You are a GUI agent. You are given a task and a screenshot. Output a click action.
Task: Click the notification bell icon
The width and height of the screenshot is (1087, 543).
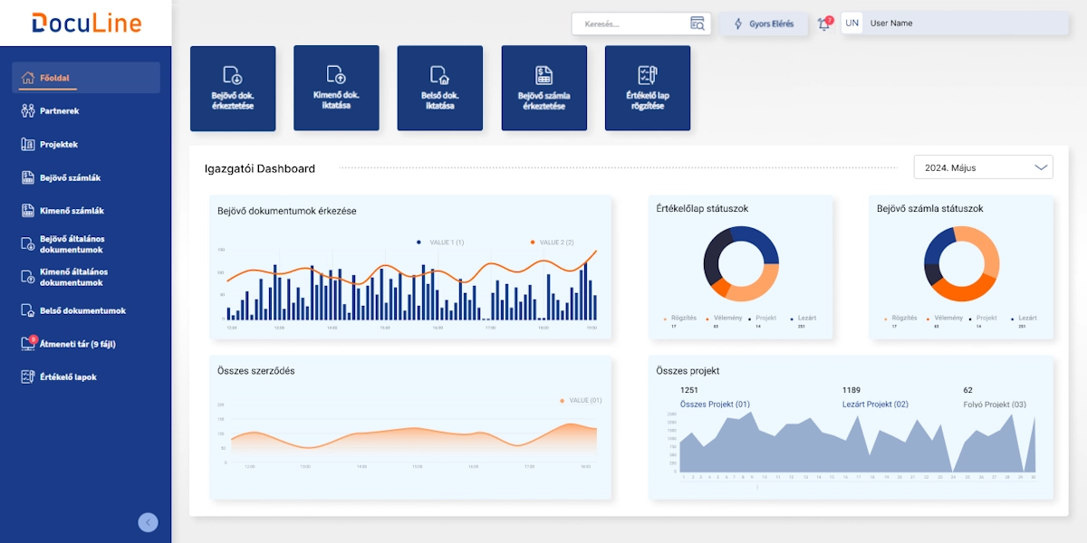(823, 24)
